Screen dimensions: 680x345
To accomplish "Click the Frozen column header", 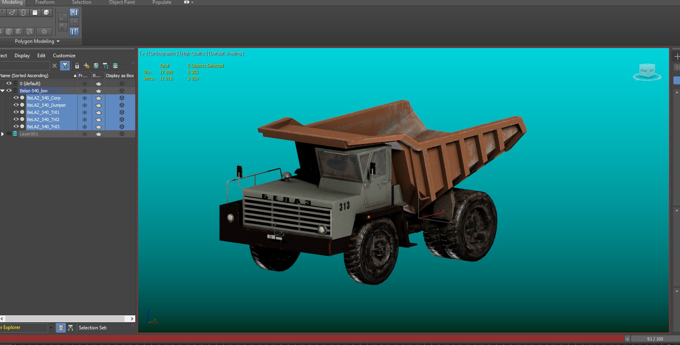I will coord(85,76).
